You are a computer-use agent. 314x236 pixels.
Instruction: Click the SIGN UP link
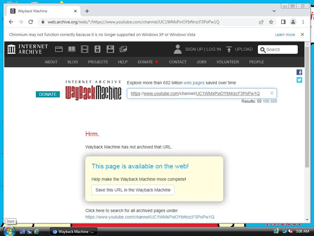(194, 49)
